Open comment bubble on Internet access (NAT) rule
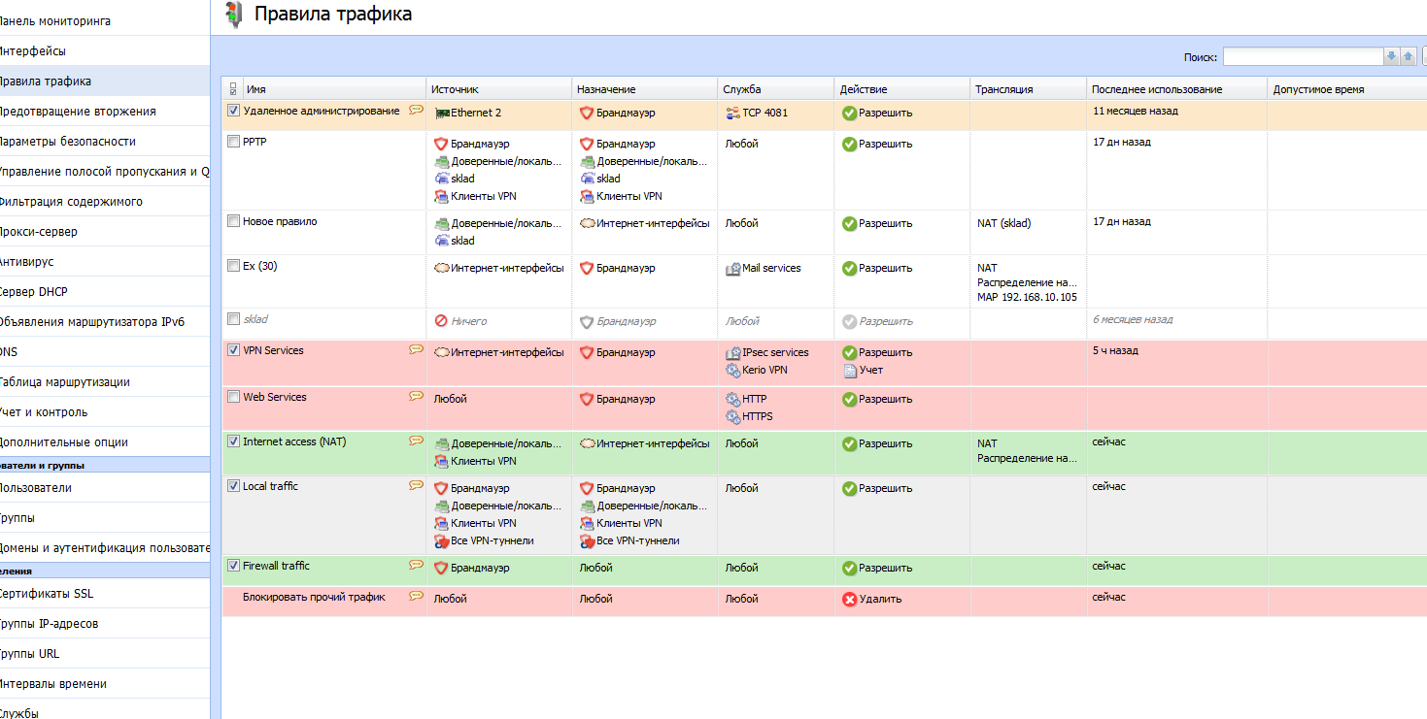 tap(416, 441)
